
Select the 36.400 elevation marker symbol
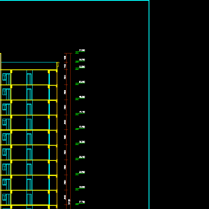(x=77, y=159)
